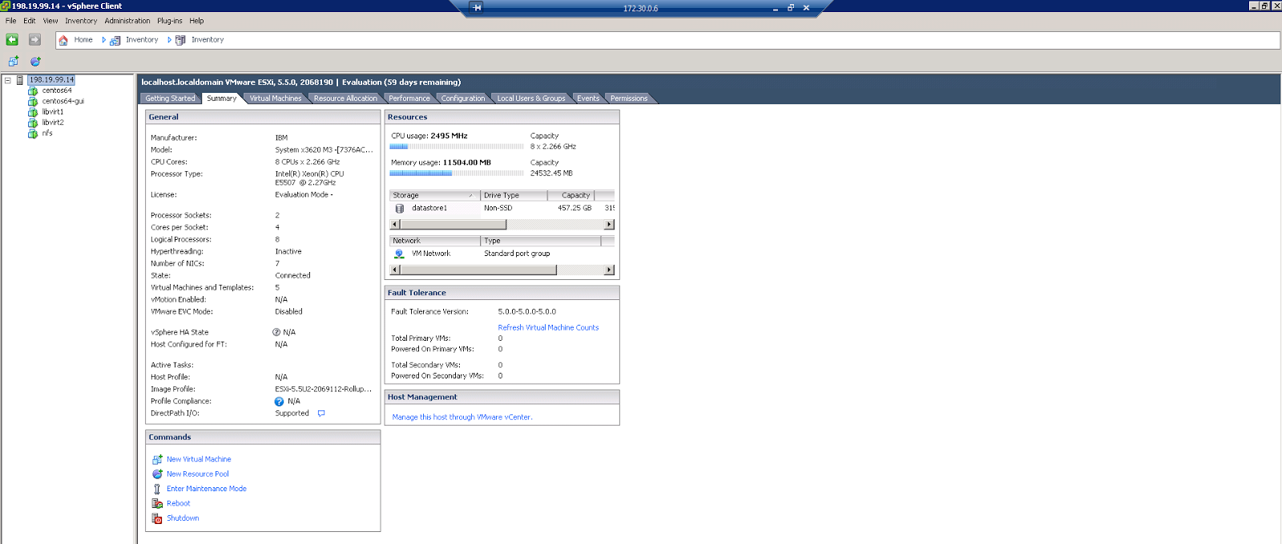The width and height of the screenshot is (1282, 544).
Task: Select the host server icon 198.19.99.14
Action: point(20,80)
